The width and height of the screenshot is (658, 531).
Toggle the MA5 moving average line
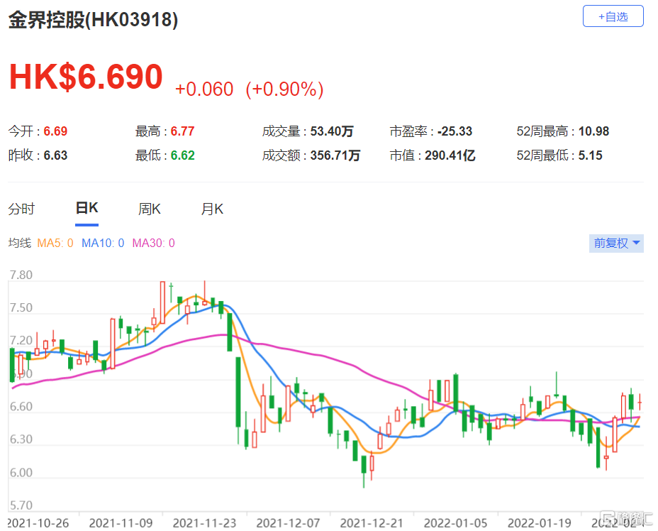point(55,243)
